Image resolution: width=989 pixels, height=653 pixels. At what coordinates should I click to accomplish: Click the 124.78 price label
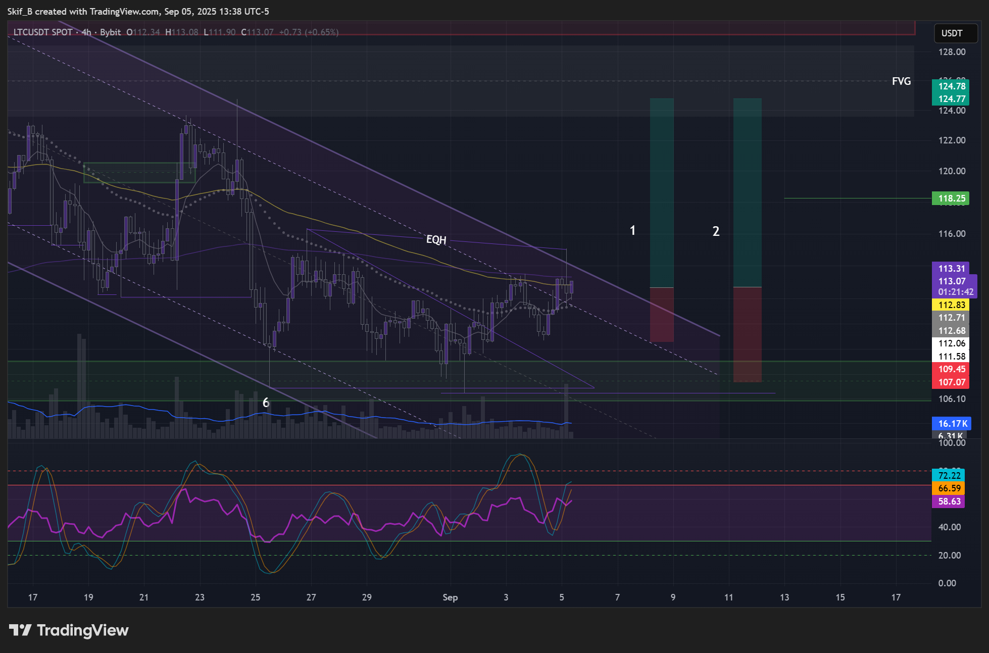click(x=951, y=86)
